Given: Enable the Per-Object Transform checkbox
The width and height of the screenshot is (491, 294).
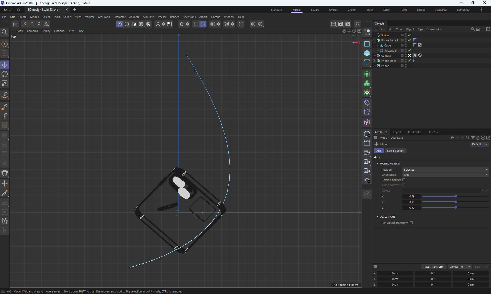Looking at the screenshot, I should click(411, 223).
